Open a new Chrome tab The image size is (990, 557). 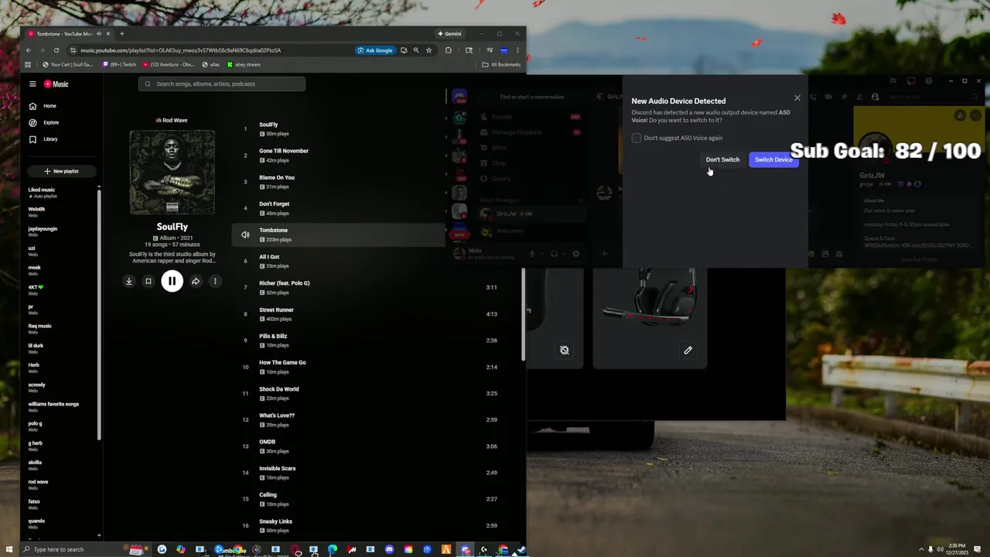pos(121,34)
